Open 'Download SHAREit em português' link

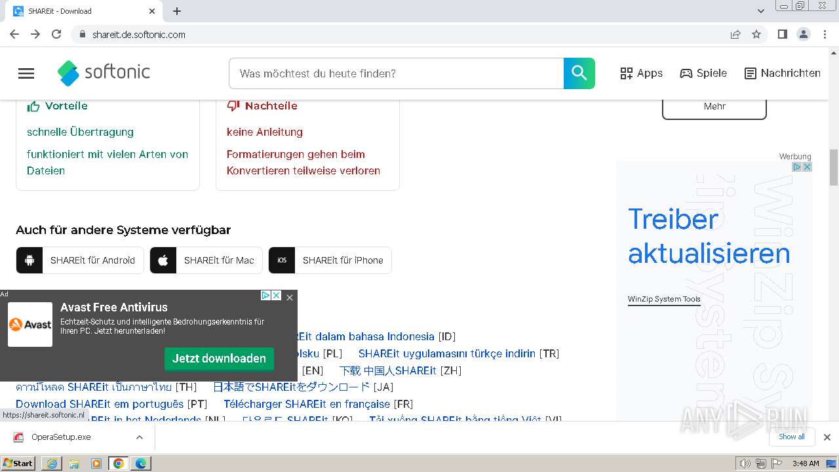[100, 404]
